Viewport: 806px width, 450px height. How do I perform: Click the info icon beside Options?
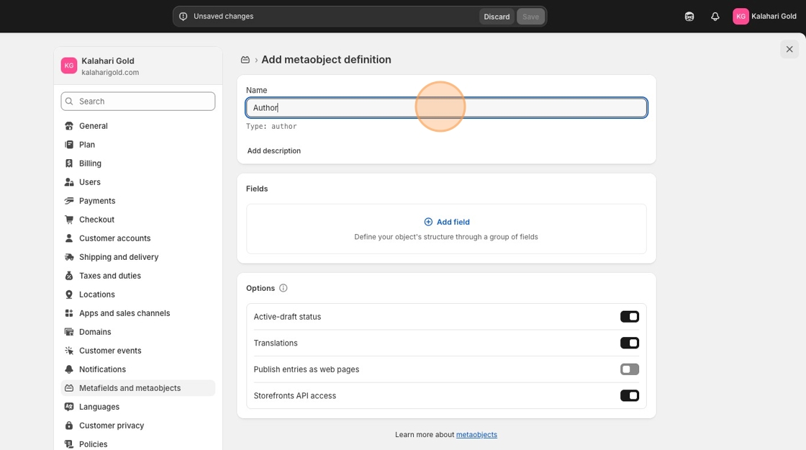283,288
